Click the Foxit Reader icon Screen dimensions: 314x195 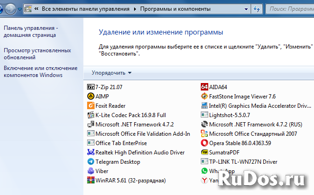click(x=91, y=105)
